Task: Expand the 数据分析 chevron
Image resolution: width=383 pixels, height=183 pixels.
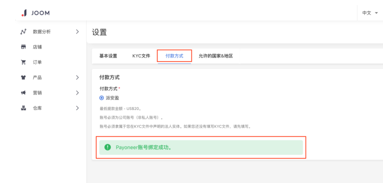Action: coord(77,32)
